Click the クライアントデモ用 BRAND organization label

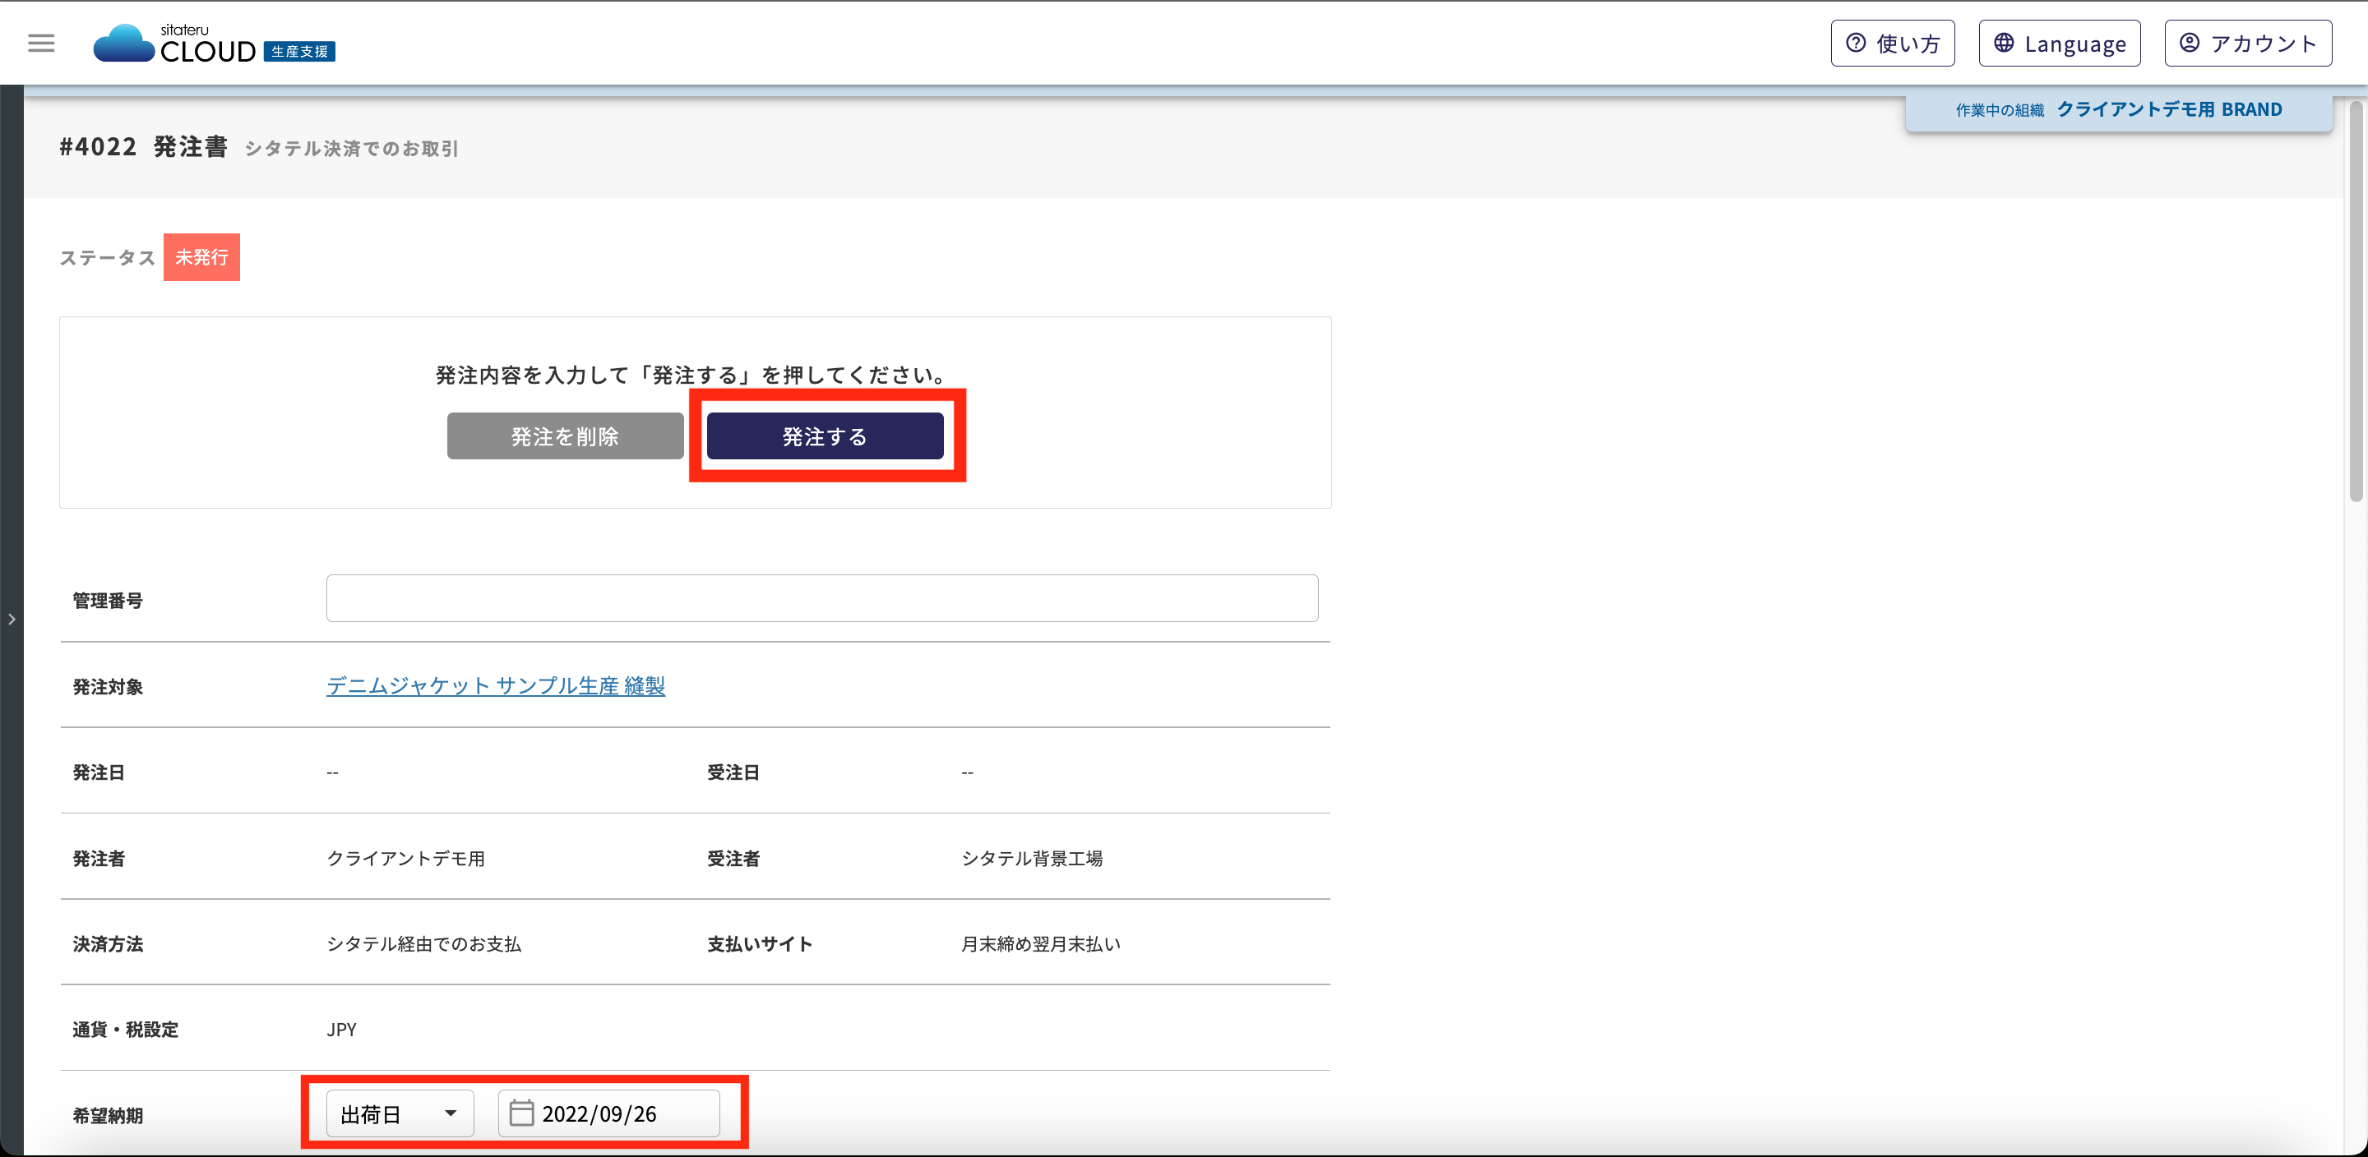click(x=2168, y=109)
